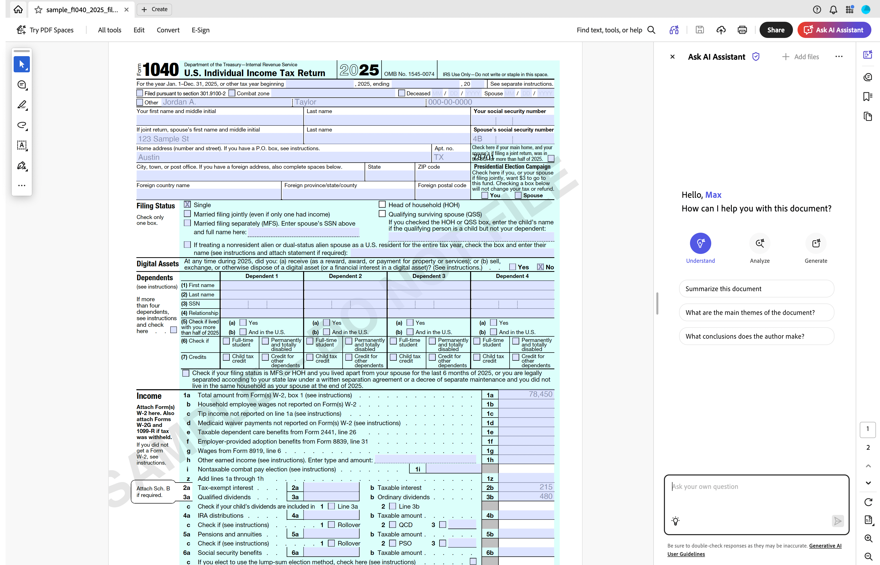Open the E-Sign menu
This screenshot has height=565, width=880.
coord(200,30)
